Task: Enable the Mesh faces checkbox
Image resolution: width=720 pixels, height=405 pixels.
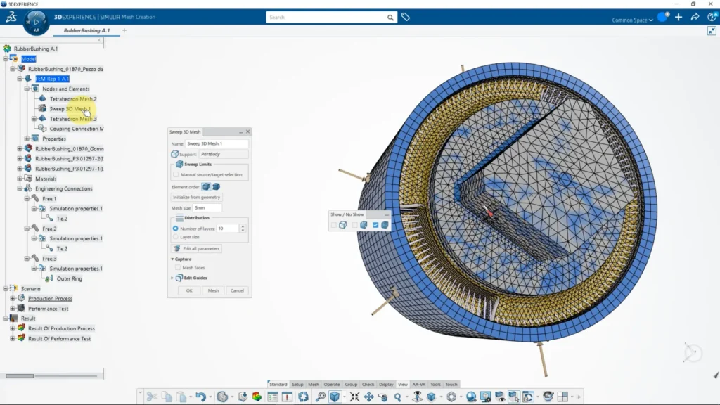Action: pos(178,268)
